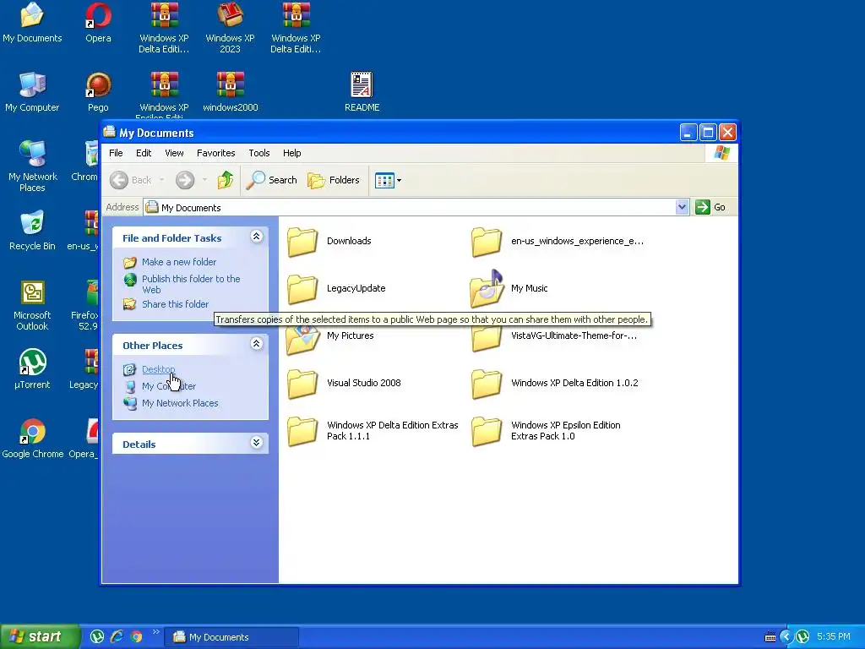Open the View menu

[174, 153]
